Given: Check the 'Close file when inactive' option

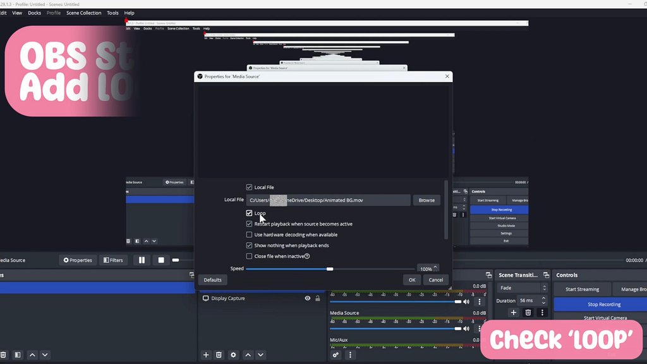Looking at the screenshot, I should [x=250, y=256].
